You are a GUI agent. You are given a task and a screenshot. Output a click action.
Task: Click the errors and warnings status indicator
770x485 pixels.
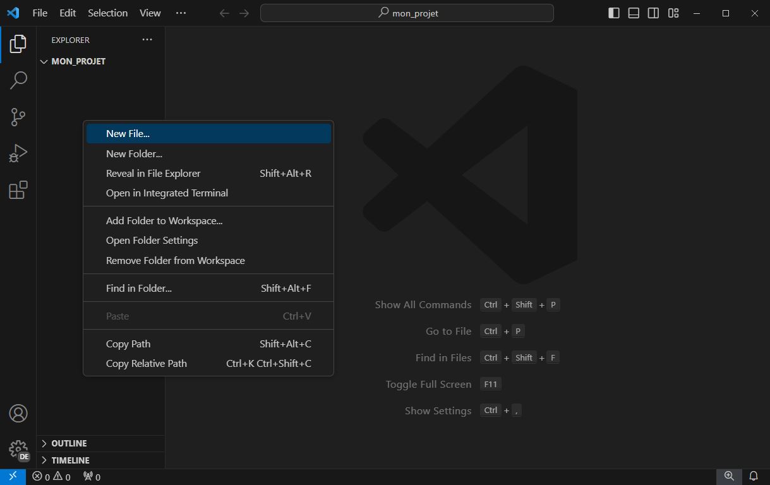(x=52, y=477)
